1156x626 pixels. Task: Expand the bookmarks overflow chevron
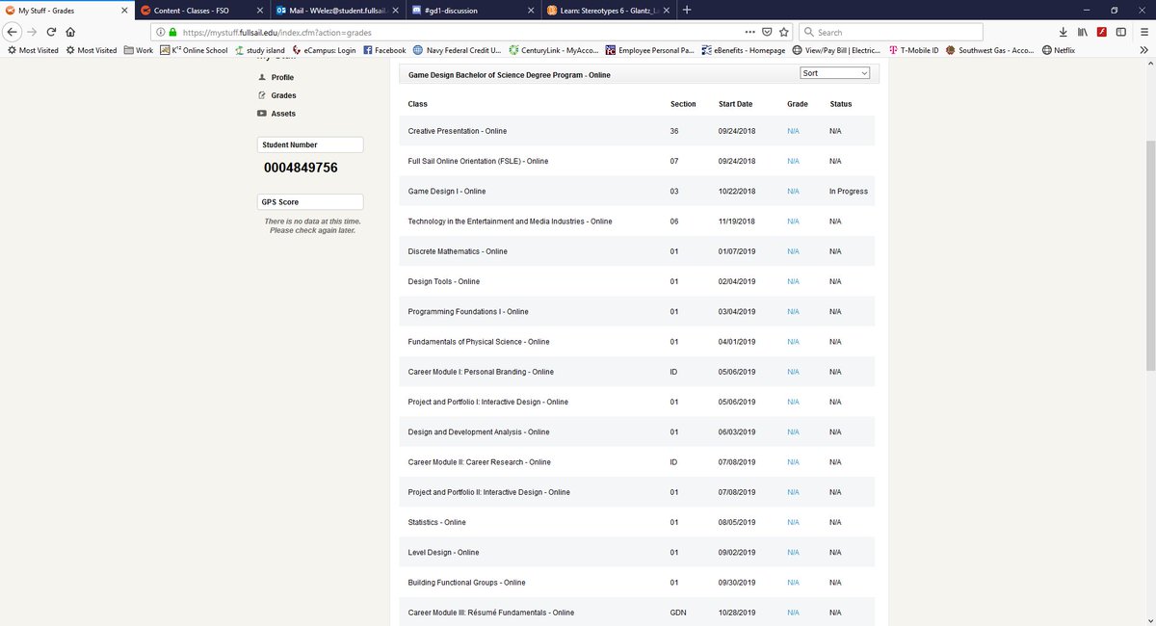click(x=1143, y=50)
